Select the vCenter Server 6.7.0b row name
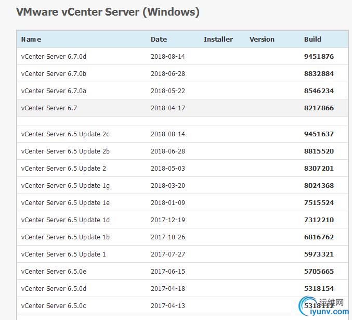The image size is (352, 320). (54, 74)
